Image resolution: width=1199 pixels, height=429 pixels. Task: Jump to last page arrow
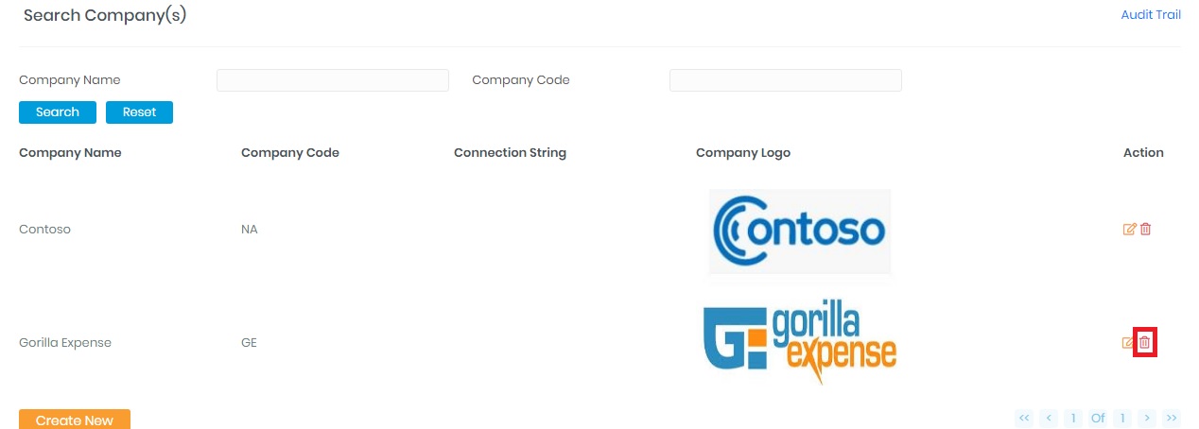tap(1172, 418)
